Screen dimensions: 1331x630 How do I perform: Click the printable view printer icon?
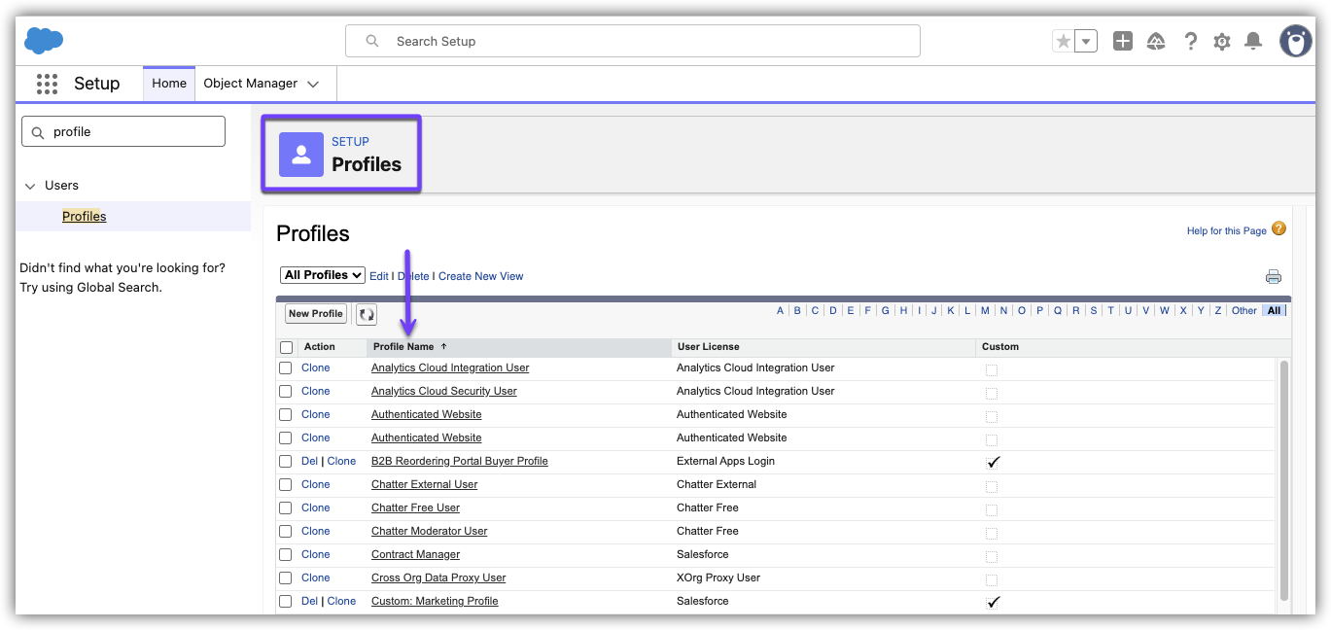[x=1274, y=277]
